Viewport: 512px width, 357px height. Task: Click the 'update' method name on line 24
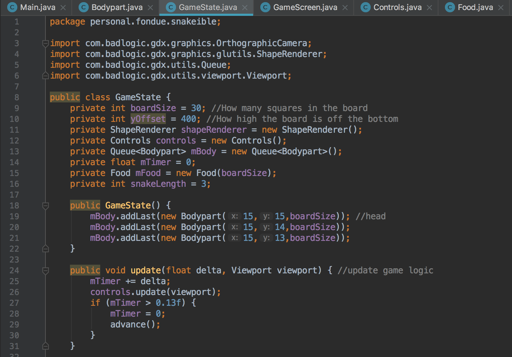146,270
